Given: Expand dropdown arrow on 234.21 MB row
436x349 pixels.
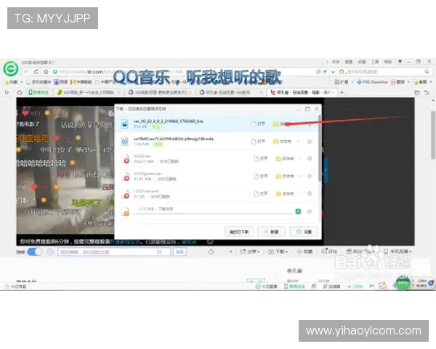Looking at the screenshot, I should (301, 159).
